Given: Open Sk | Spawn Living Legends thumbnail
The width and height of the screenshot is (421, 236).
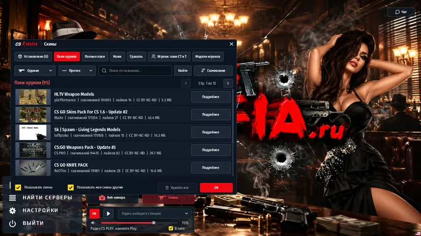Looking at the screenshot, I should [x=33, y=132].
